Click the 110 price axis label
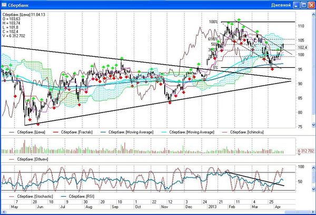 click(301, 26)
